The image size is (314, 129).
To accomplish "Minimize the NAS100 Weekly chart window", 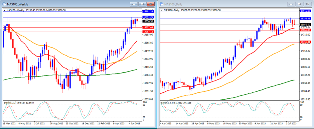I will point(134,4).
